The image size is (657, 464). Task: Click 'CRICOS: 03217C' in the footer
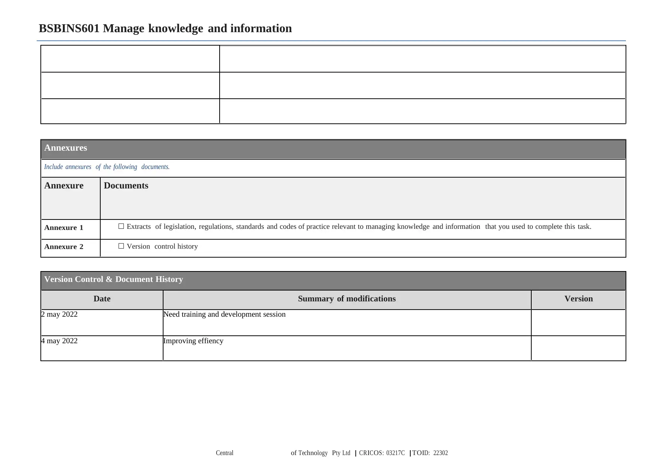382,453
